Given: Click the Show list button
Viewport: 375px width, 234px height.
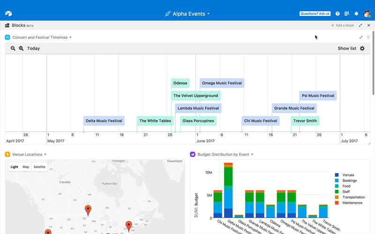Looking at the screenshot, I should point(347,48).
